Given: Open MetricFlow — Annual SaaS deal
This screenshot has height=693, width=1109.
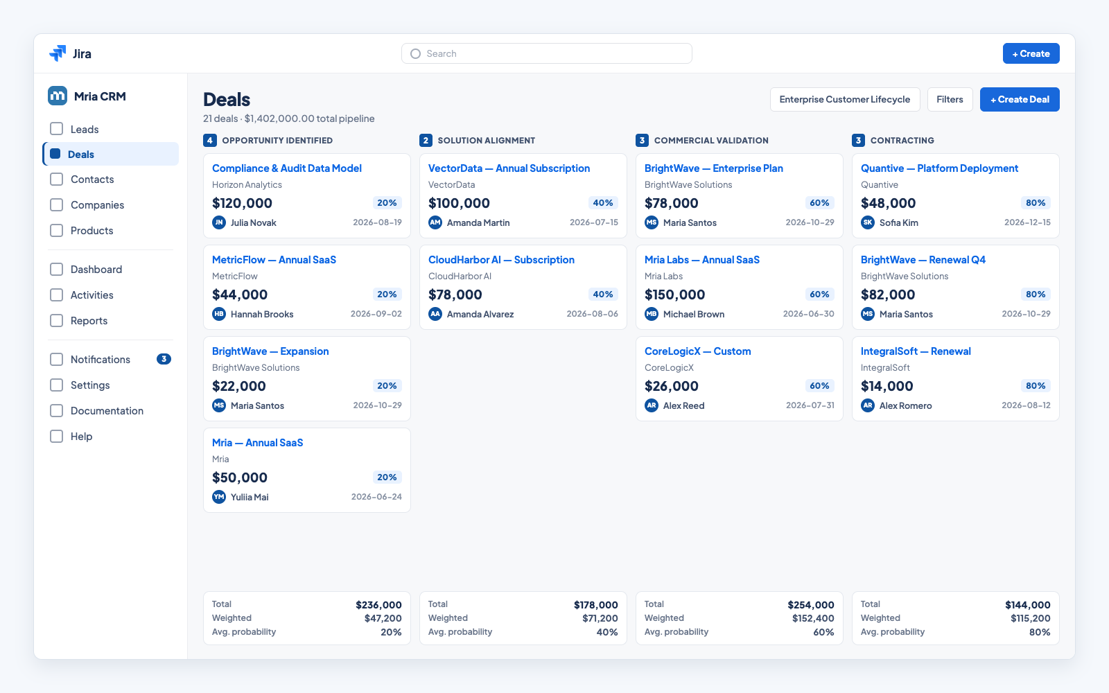Looking at the screenshot, I should point(274,260).
